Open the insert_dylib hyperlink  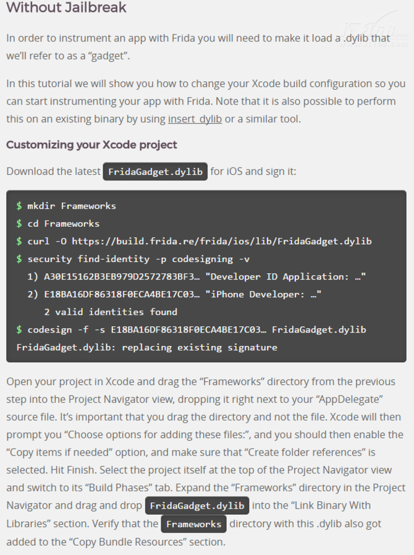click(x=195, y=119)
